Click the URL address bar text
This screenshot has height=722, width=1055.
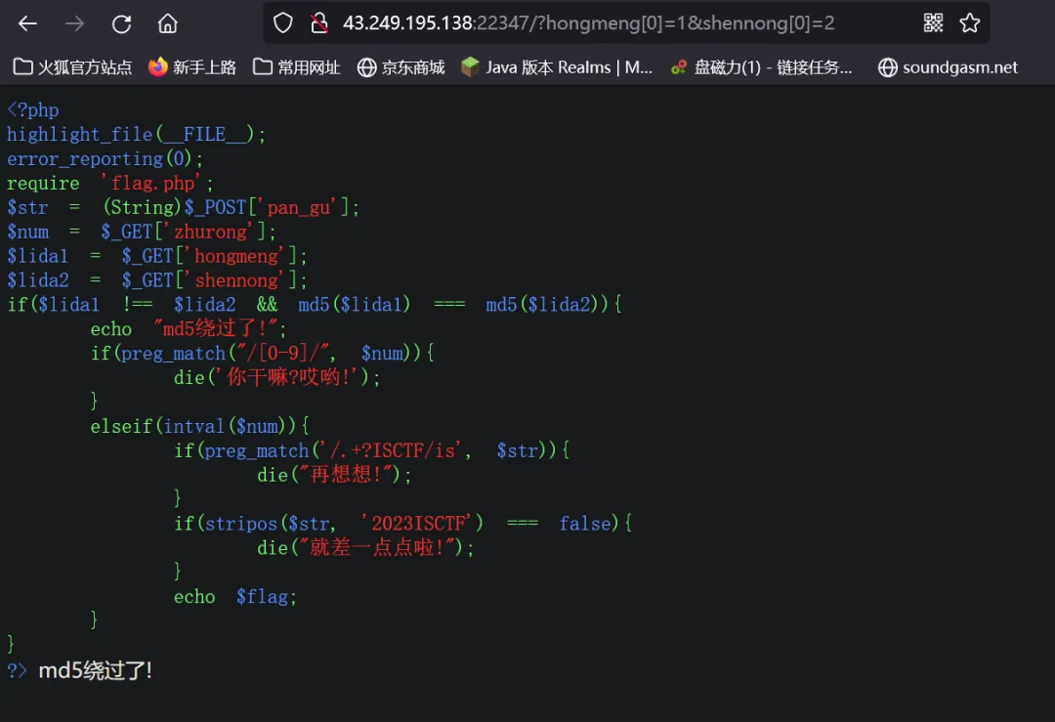click(x=588, y=23)
